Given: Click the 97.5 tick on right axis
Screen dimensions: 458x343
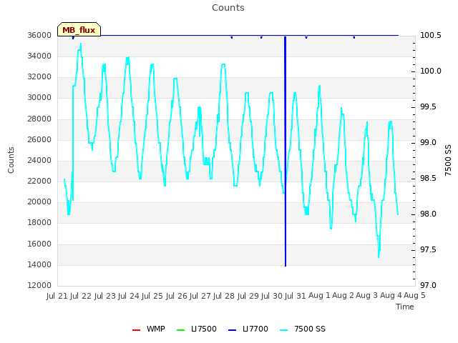Looking at the screenshot, I should pyautogui.click(x=428, y=250).
